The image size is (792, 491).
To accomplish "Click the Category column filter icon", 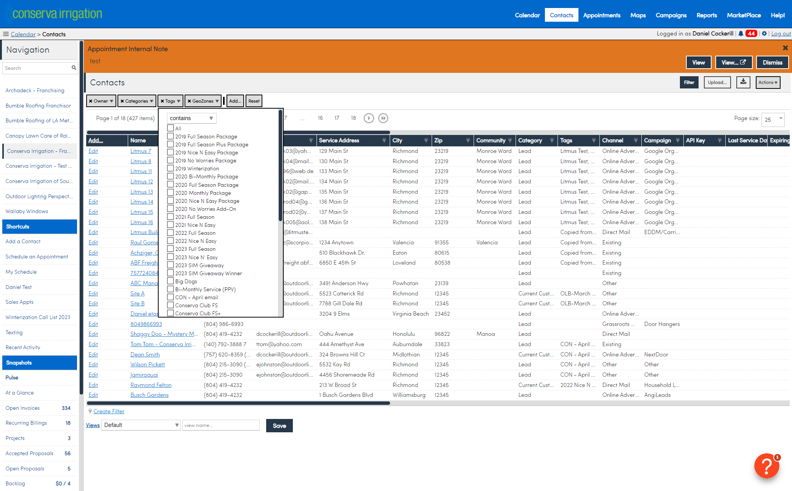I will tap(552, 140).
